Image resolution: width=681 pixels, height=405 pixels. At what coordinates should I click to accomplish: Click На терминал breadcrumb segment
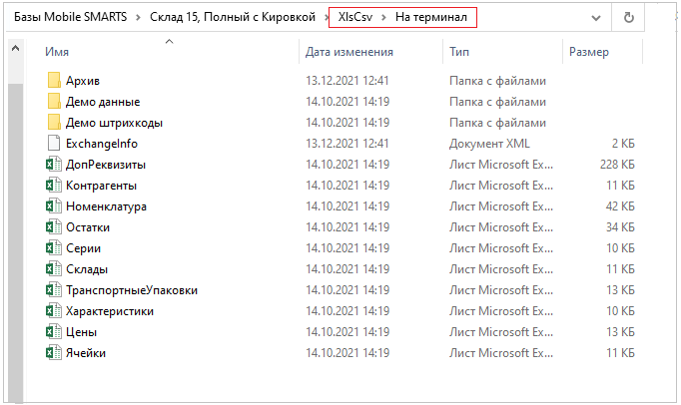point(430,17)
